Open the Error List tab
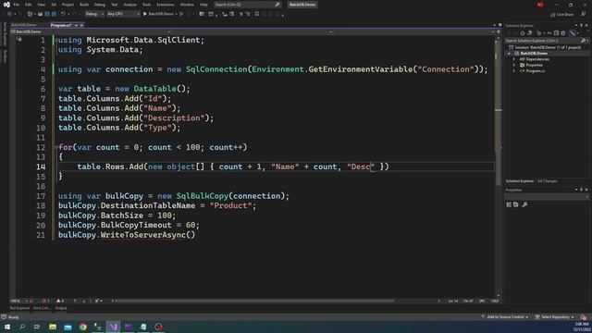Viewport: 592px width, 333px height. click(x=41, y=308)
